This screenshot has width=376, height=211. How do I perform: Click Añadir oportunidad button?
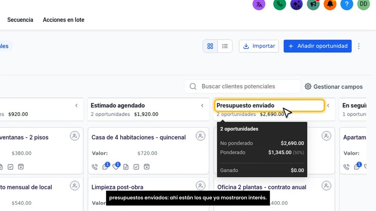tap(318, 46)
